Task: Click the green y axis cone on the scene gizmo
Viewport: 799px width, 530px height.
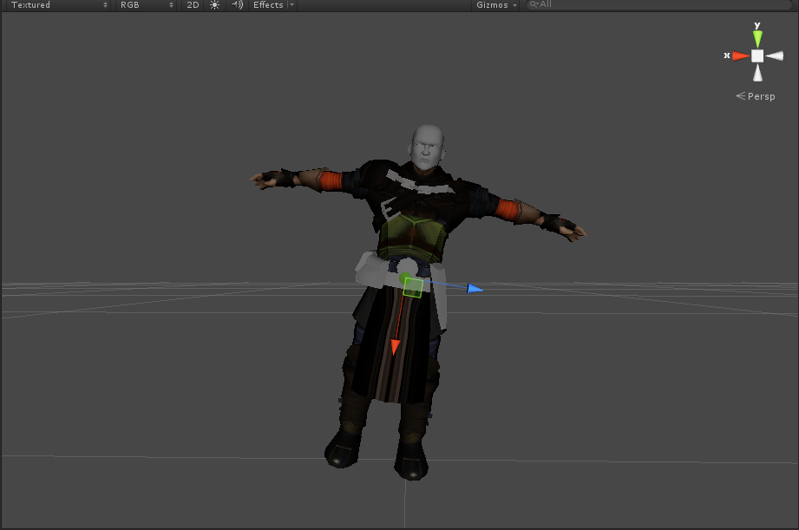Action: (757, 36)
